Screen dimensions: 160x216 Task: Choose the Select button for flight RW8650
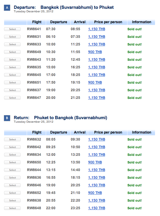coord(12,162)
